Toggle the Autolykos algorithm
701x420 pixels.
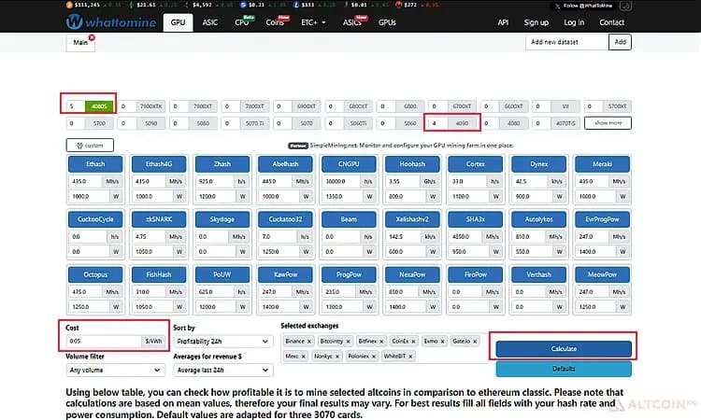pos(538,219)
